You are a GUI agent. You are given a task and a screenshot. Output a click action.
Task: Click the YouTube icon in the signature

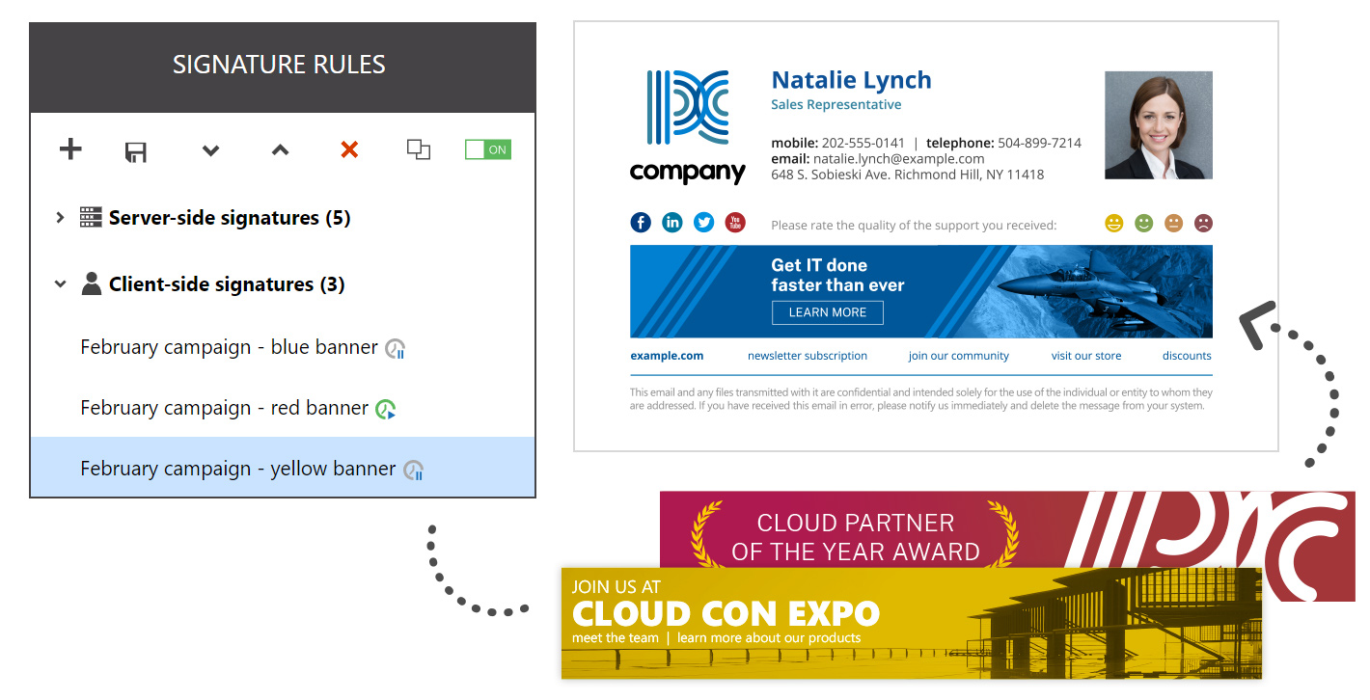(x=735, y=222)
